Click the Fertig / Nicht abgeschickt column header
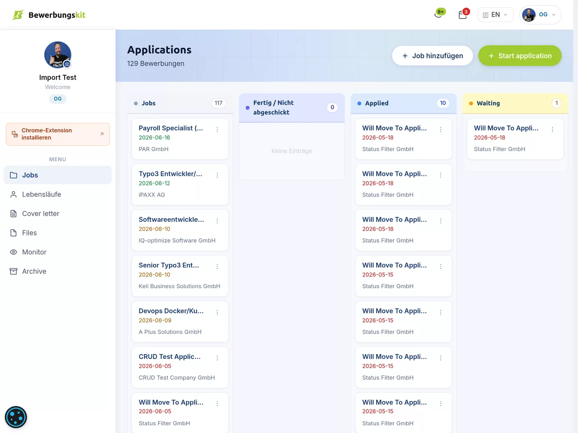Image resolution: width=578 pixels, height=433 pixels. [x=292, y=108]
